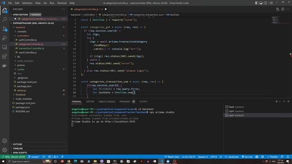
Task: Click the synchronize changes icon
Action: (44, 157)
